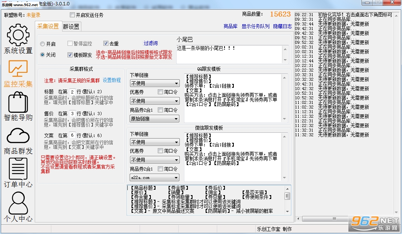Screen dimensions: 402x234
Task: Click keyword box scrollbar down arrow
Action: click(287, 212)
